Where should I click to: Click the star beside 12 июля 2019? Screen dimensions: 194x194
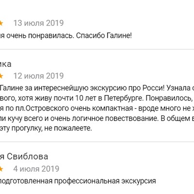pos(1,76)
